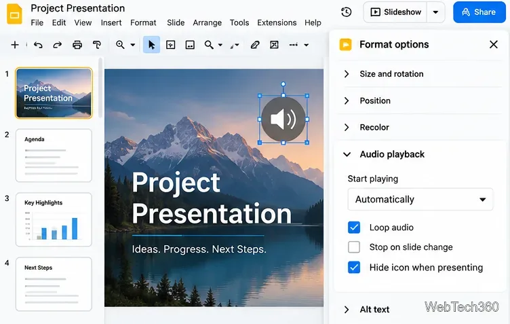510x324 pixels.
Task: Open the Slide menu
Action: [x=176, y=23]
